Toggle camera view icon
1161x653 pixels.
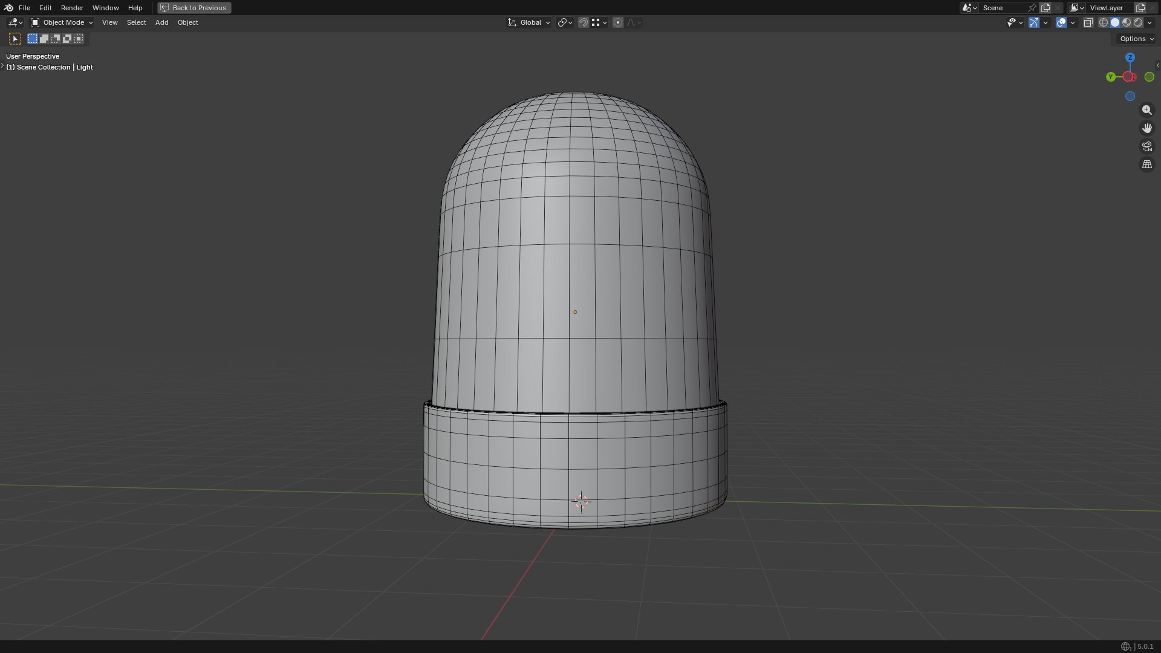click(x=1146, y=146)
